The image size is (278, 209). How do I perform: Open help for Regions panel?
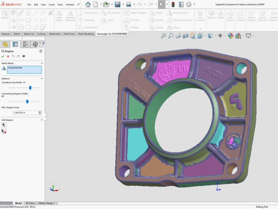(41, 51)
